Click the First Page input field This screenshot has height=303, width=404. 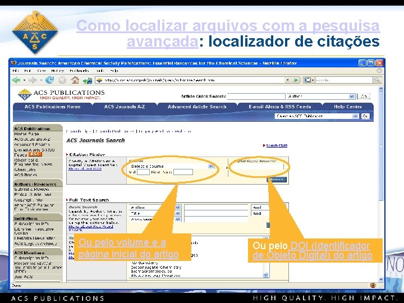183,172
